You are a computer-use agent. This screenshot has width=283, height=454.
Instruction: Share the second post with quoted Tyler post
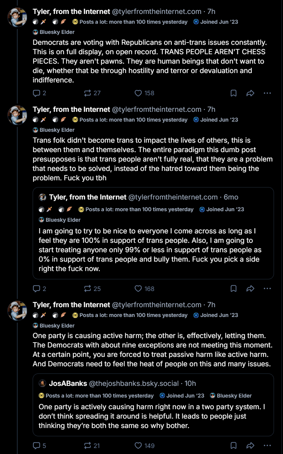pyautogui.click(x=250, y=289)
